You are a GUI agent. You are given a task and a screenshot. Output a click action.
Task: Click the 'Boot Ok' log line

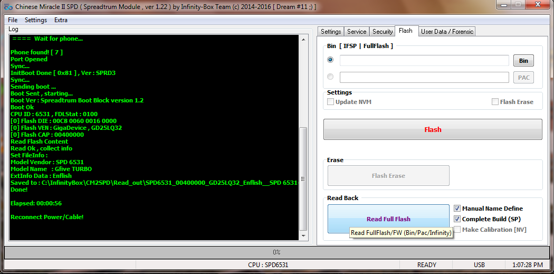pos(22,107)
